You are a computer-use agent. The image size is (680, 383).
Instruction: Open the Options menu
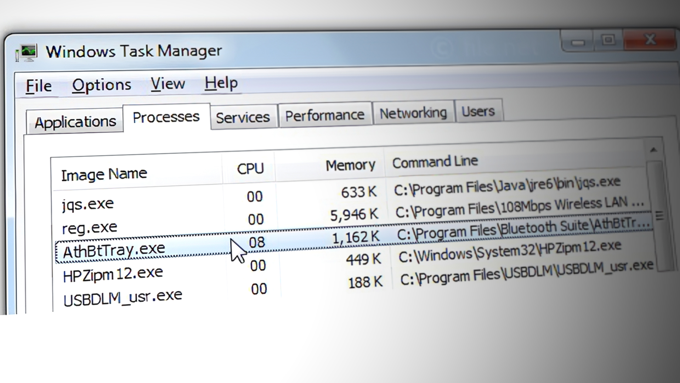102,85
